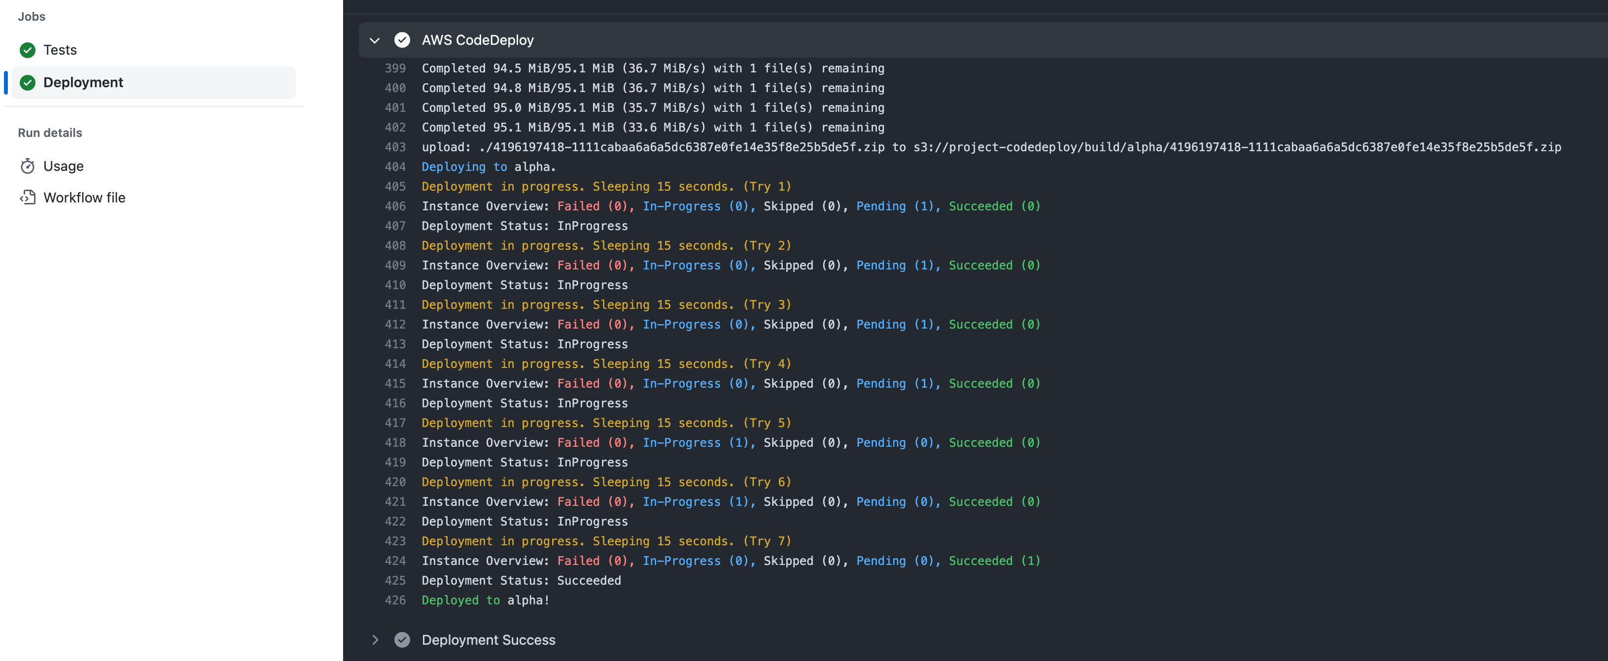Expand the Deployment Success step
Screen dimensions: 1608x661
[x=375, y=640]
